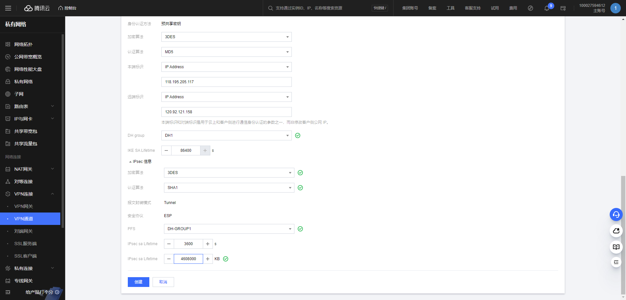Click the cloud assistant floating icon
Screen dimensions: 626x300
pyautogui.click(x=616, y=231)
